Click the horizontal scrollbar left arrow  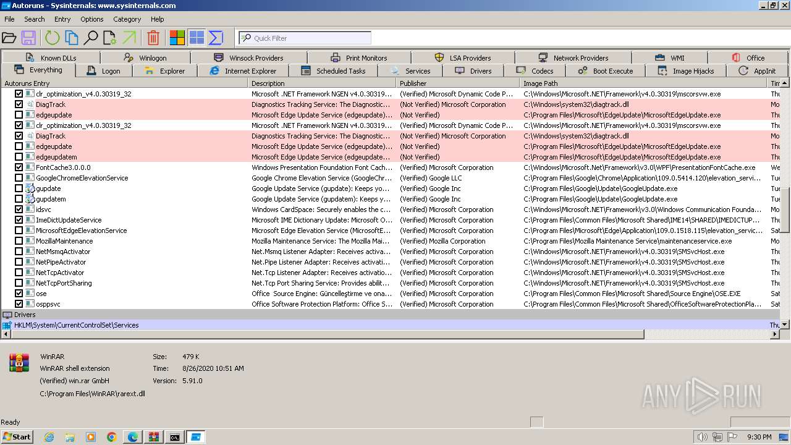[6, 334]
